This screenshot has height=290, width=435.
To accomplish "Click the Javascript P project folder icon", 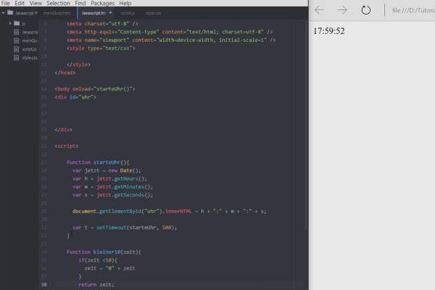I will (x=10, y=12).
